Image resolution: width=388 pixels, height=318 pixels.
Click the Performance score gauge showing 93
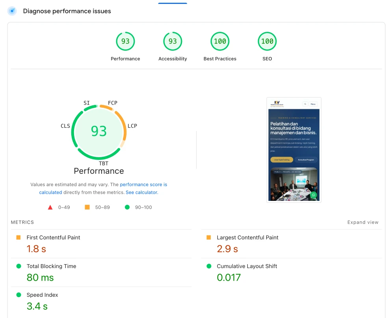click(x=125, y=41)
